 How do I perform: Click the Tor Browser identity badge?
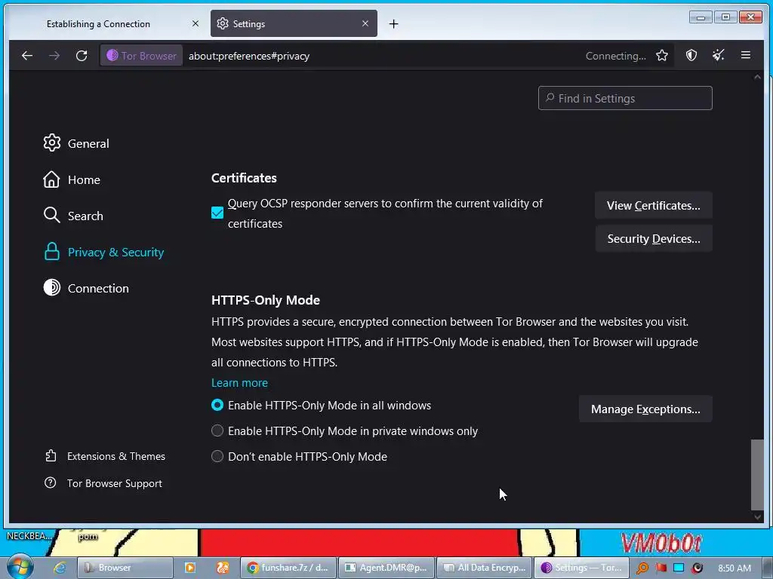pos(141,56)
